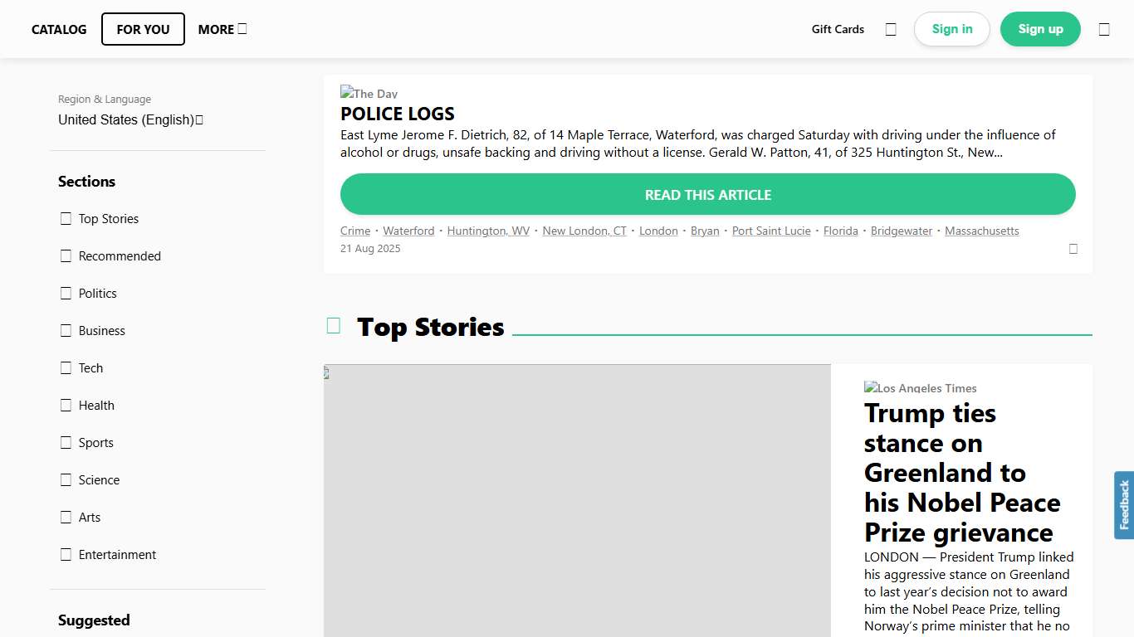This screenshot has width=1134, height=637.
Task: Enable the Politics section checkbox
Action: coord(66,293)
